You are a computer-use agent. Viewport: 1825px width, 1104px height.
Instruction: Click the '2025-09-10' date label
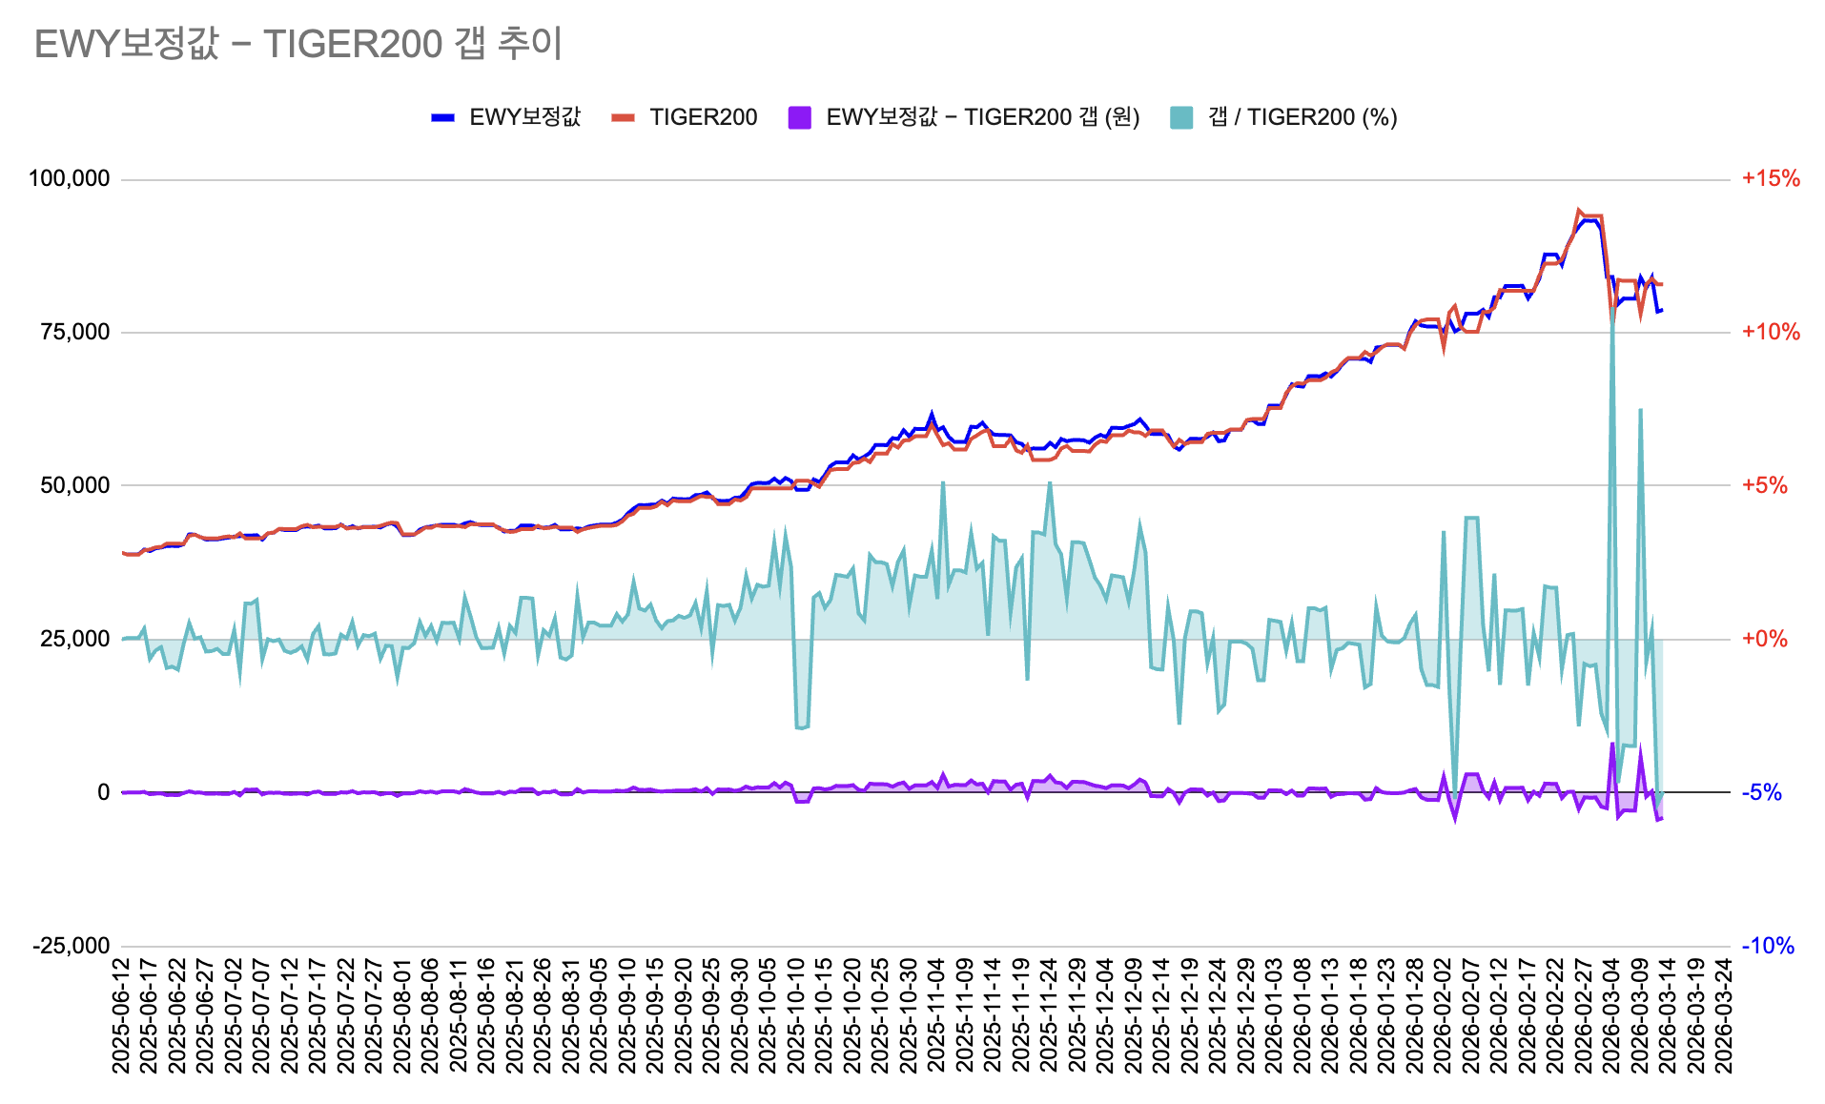(x=626, y=1016)
